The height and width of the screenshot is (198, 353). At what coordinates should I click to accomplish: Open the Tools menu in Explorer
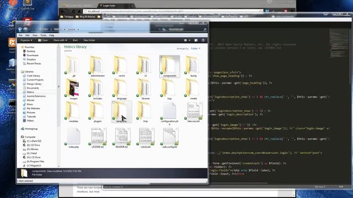pos(43,35)
